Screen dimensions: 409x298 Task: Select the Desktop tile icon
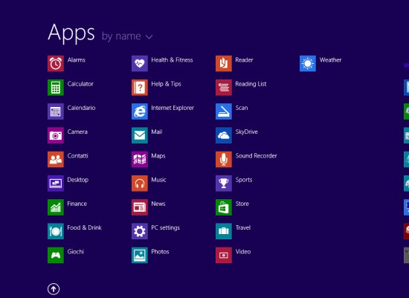click(56, 184)
